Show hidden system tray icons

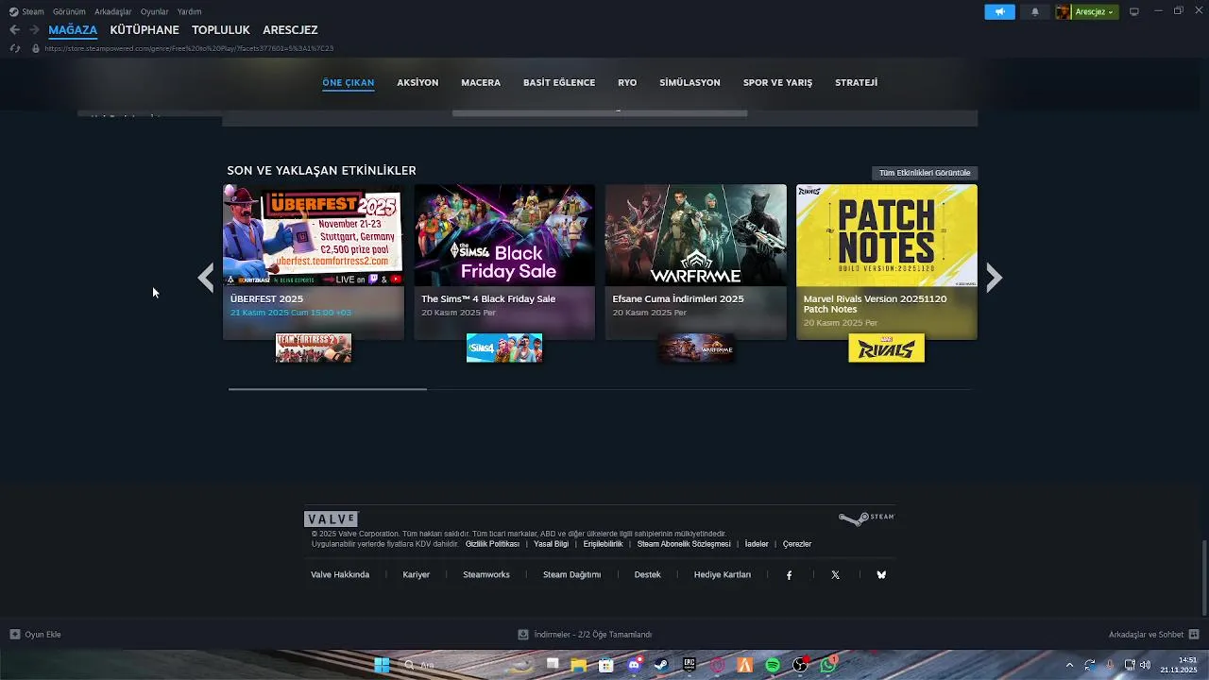[1069, 665]
